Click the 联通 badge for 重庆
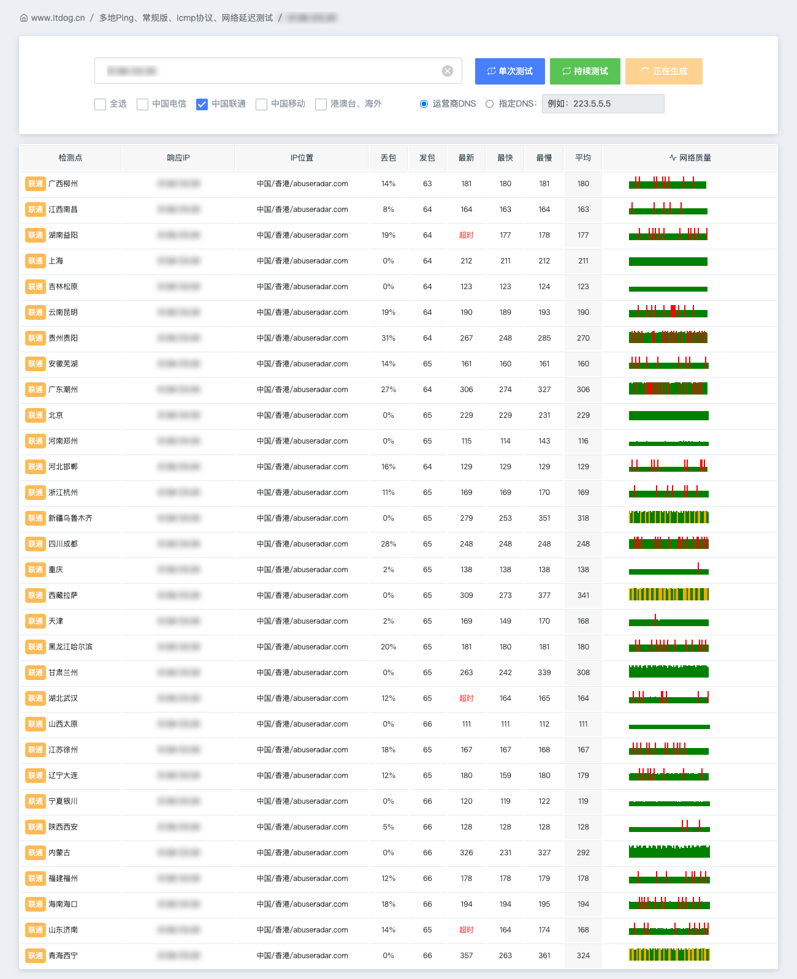Image resolution: width=797 pixels, height=979 pixels. (x=36, y=570)
